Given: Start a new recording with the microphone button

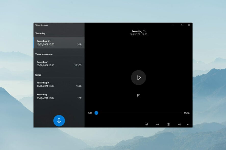Looking at the screenshot, I should pyautogui.click(x=59, y=121).
